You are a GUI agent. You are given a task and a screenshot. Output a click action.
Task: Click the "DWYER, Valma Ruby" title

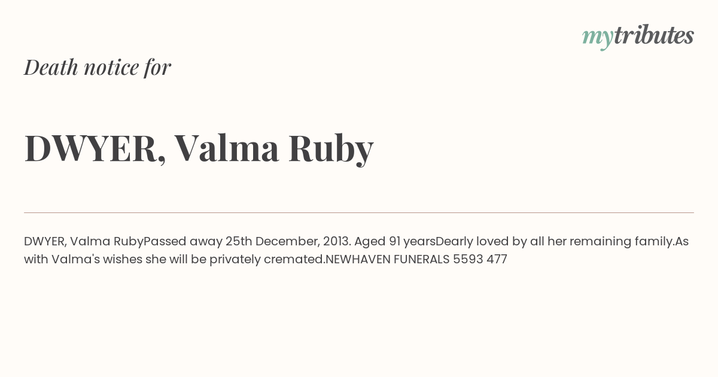pyautogui.click(x=199, y=148)
